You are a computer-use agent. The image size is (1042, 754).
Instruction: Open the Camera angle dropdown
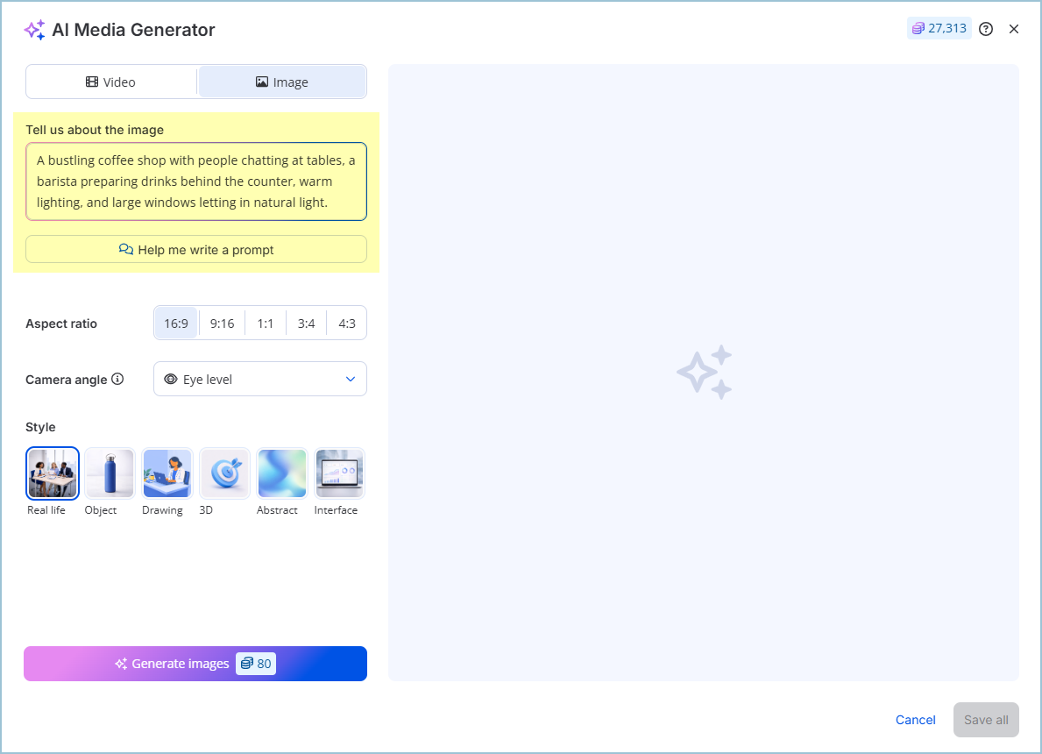[260, 380]
